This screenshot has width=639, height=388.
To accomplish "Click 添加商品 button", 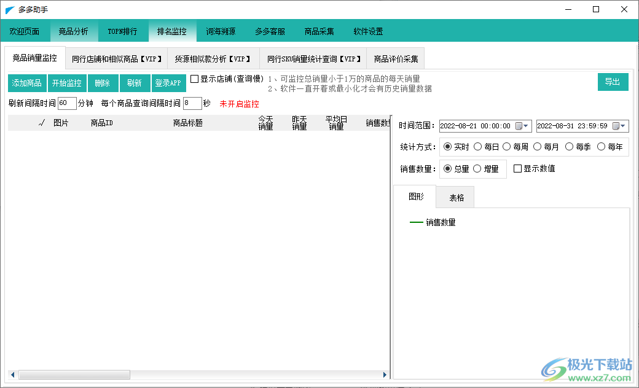I will [27, 83].
